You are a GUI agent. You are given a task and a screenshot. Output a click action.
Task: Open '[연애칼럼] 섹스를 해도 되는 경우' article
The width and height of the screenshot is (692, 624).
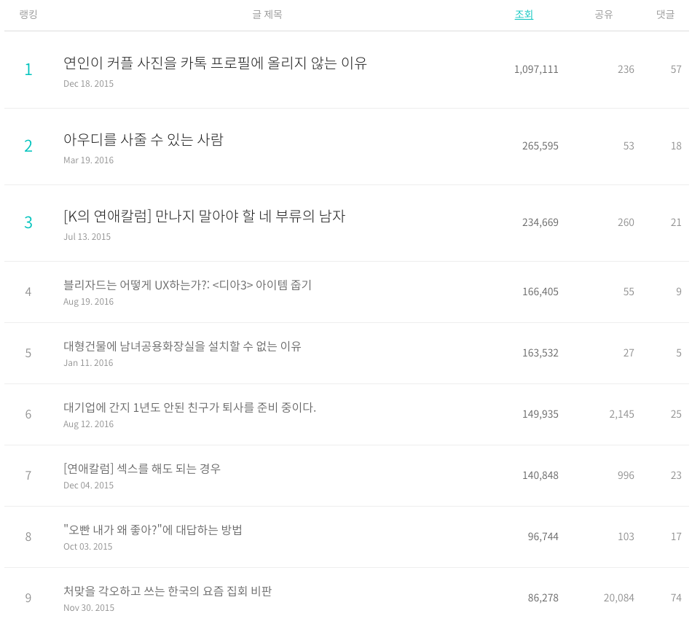pyautogui.click(x=142, y=469)
